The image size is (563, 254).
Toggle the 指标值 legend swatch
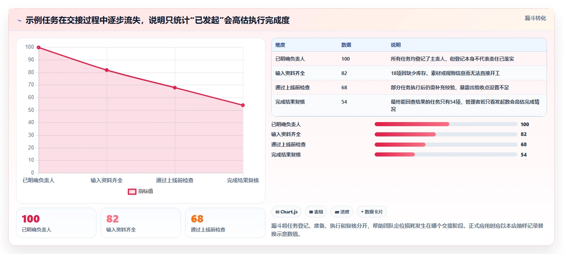pos(132,191)
